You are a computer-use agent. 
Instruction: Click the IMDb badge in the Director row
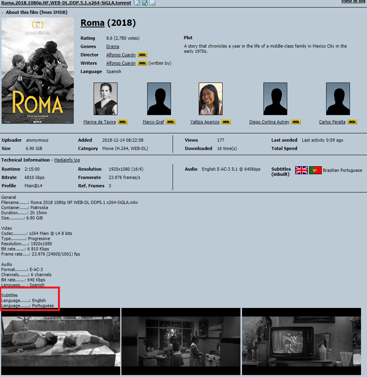(x=142, y=55)
